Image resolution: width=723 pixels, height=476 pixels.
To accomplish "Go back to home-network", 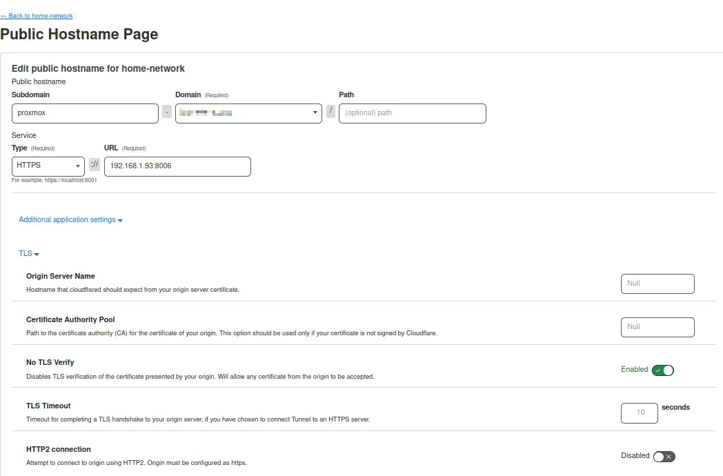I will tap(37, 16).
